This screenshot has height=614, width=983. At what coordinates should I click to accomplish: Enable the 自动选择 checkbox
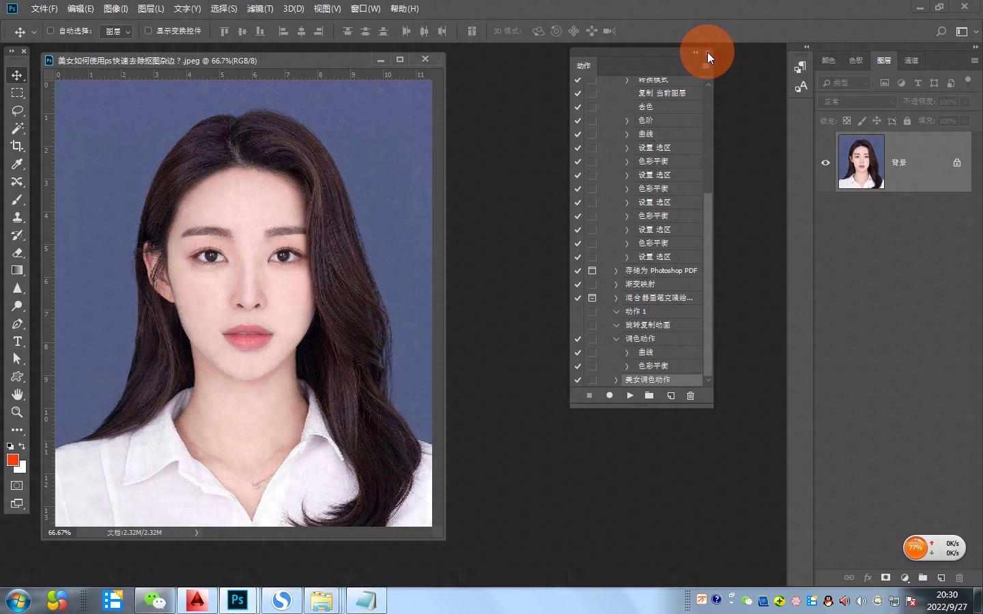(x=51, y=31)
